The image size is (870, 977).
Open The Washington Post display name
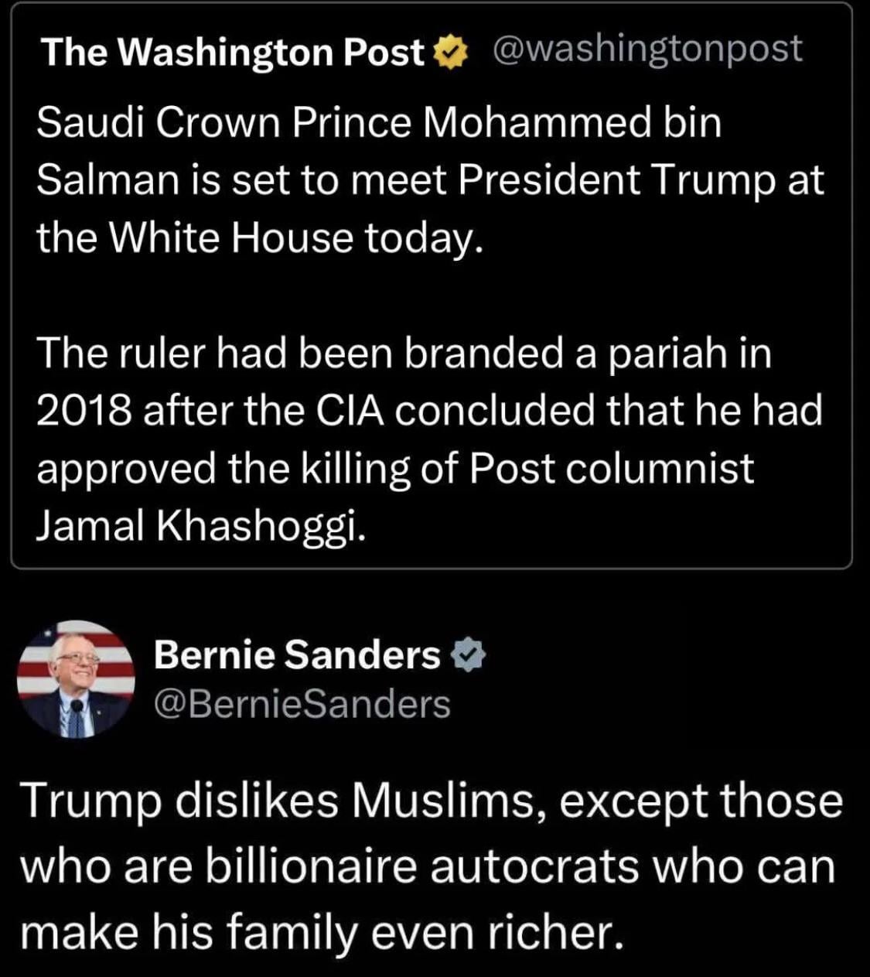coord(233,53)
